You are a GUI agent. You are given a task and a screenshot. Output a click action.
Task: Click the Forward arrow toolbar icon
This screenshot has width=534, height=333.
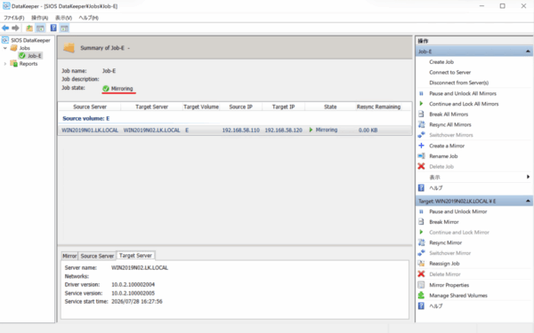(15, 28)
